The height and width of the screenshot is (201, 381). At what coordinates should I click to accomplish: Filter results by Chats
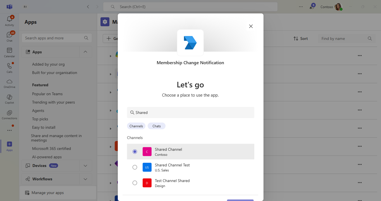pos(157,126)
